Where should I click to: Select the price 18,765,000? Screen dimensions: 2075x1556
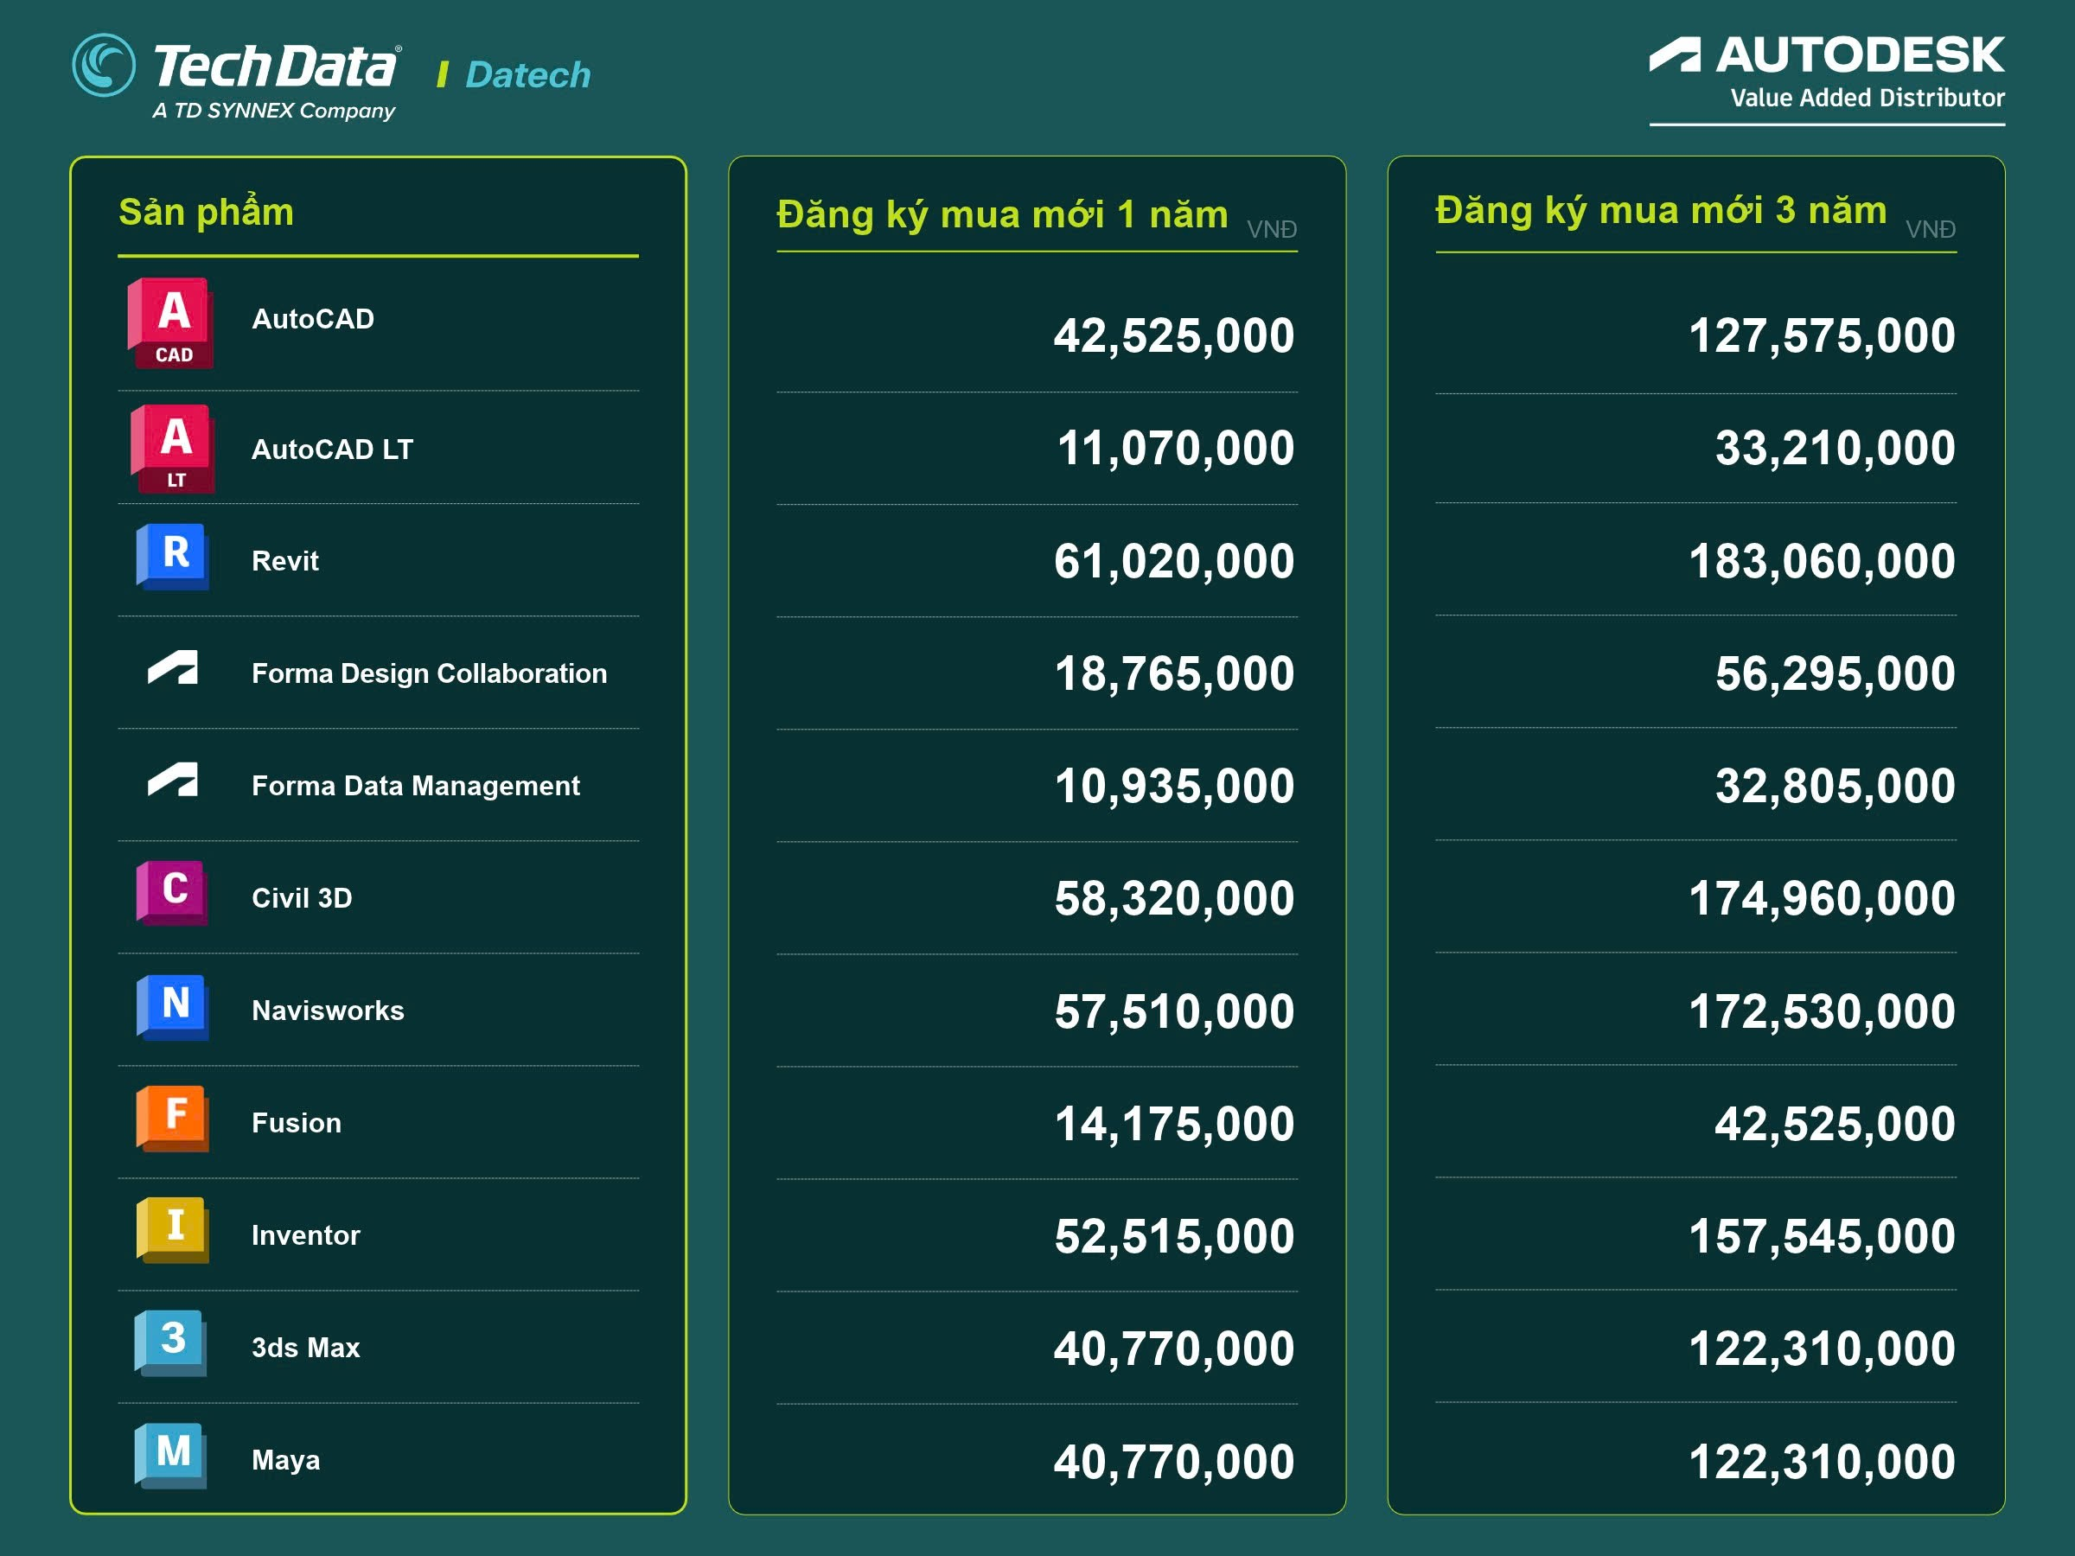pyautogui.click(x=1174, y=674)
